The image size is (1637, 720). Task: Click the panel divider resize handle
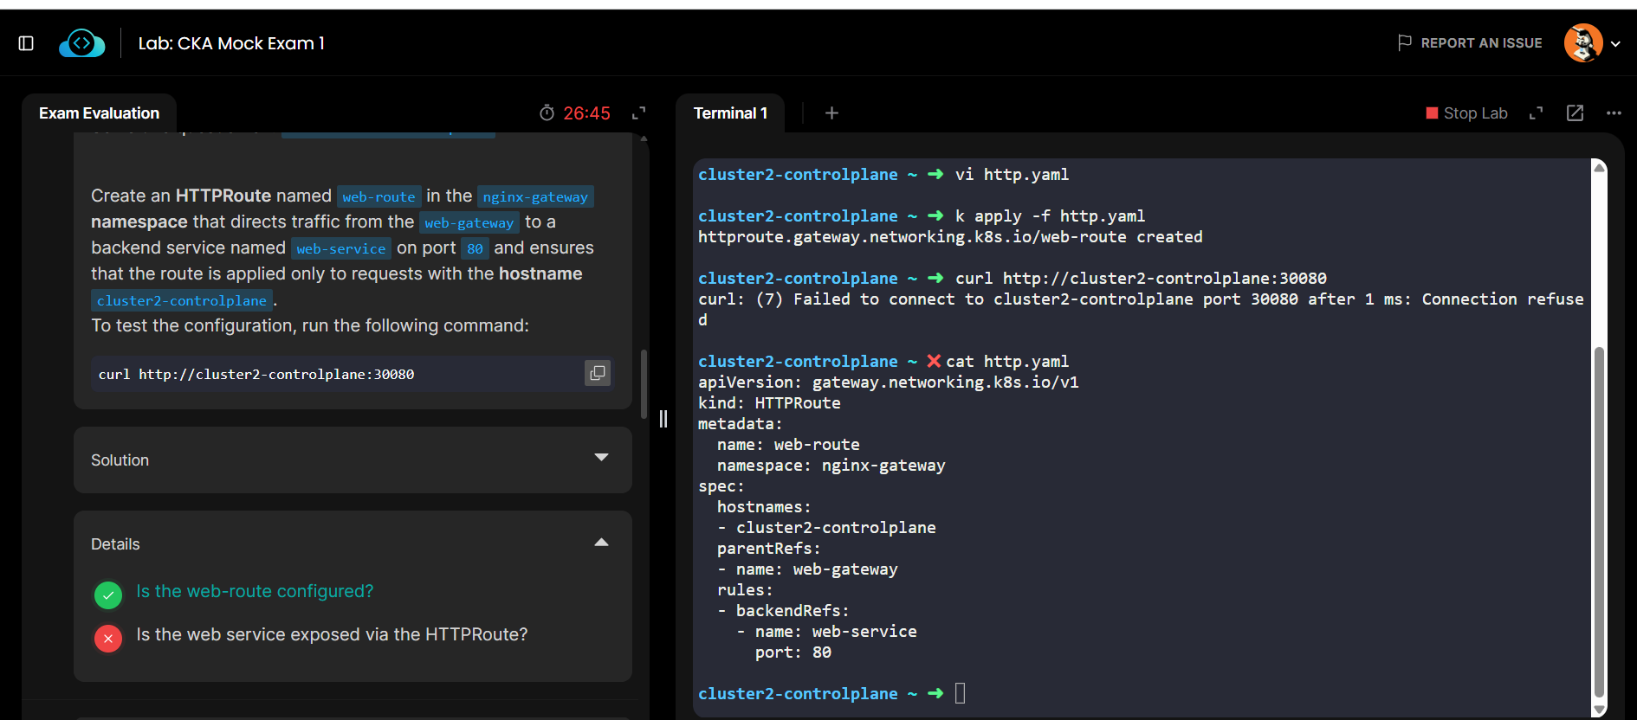click(x=663, y=419)
